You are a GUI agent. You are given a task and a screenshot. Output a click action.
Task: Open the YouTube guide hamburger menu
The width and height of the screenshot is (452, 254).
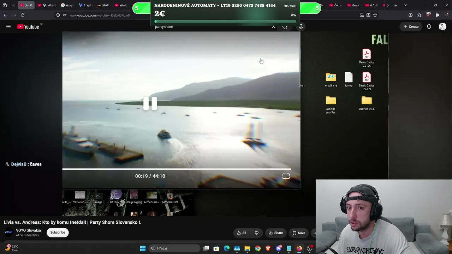(8, 26)
